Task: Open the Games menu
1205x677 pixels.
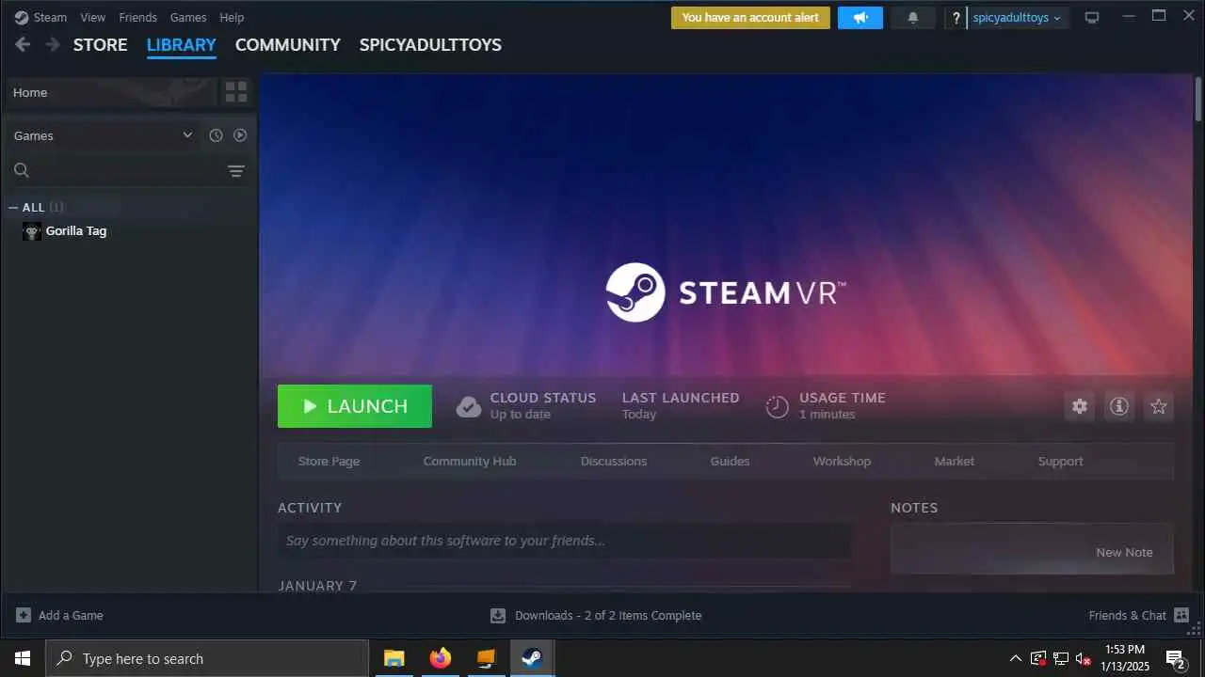Action: [x=188, y=18]
